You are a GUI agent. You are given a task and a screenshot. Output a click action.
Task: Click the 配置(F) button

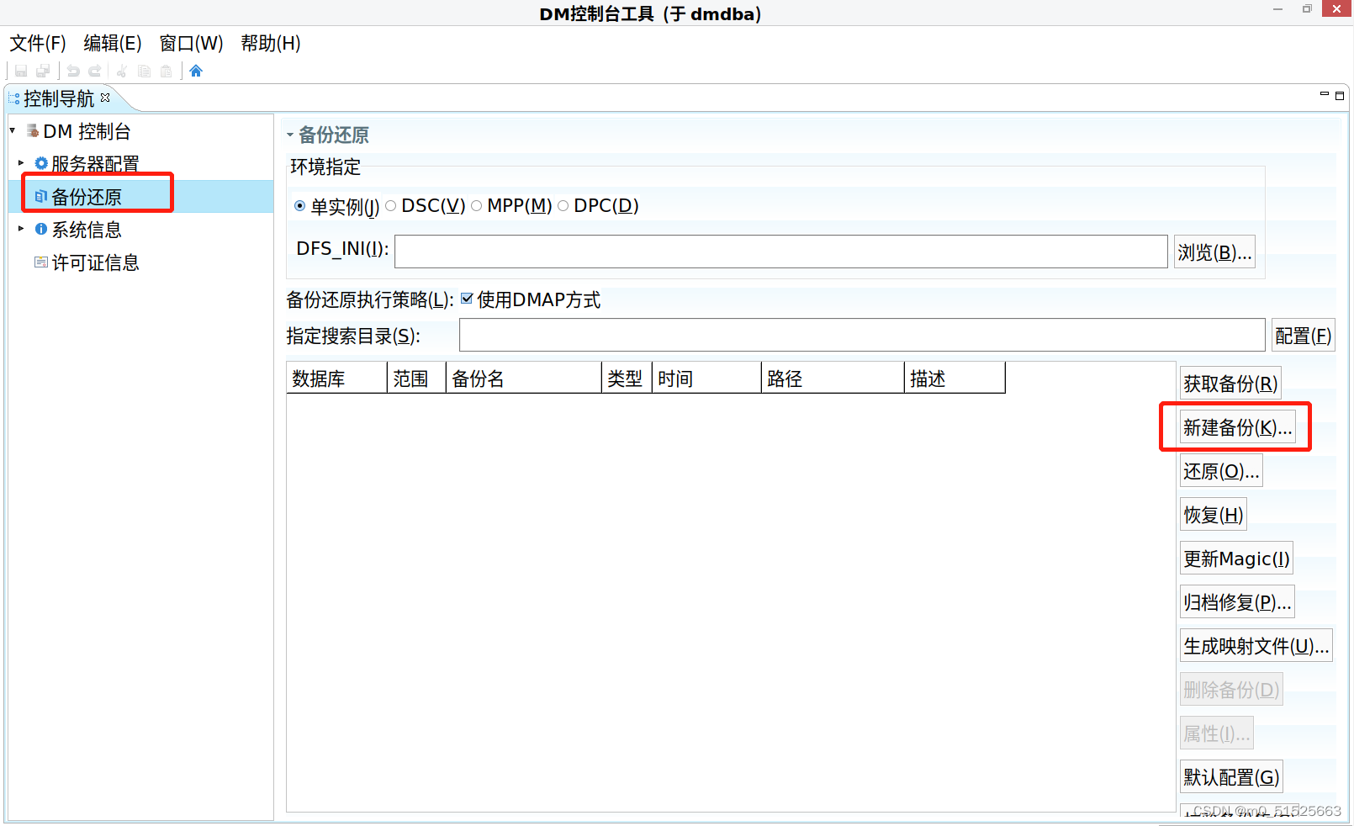pyautogui.click(x=1303, y=336)
